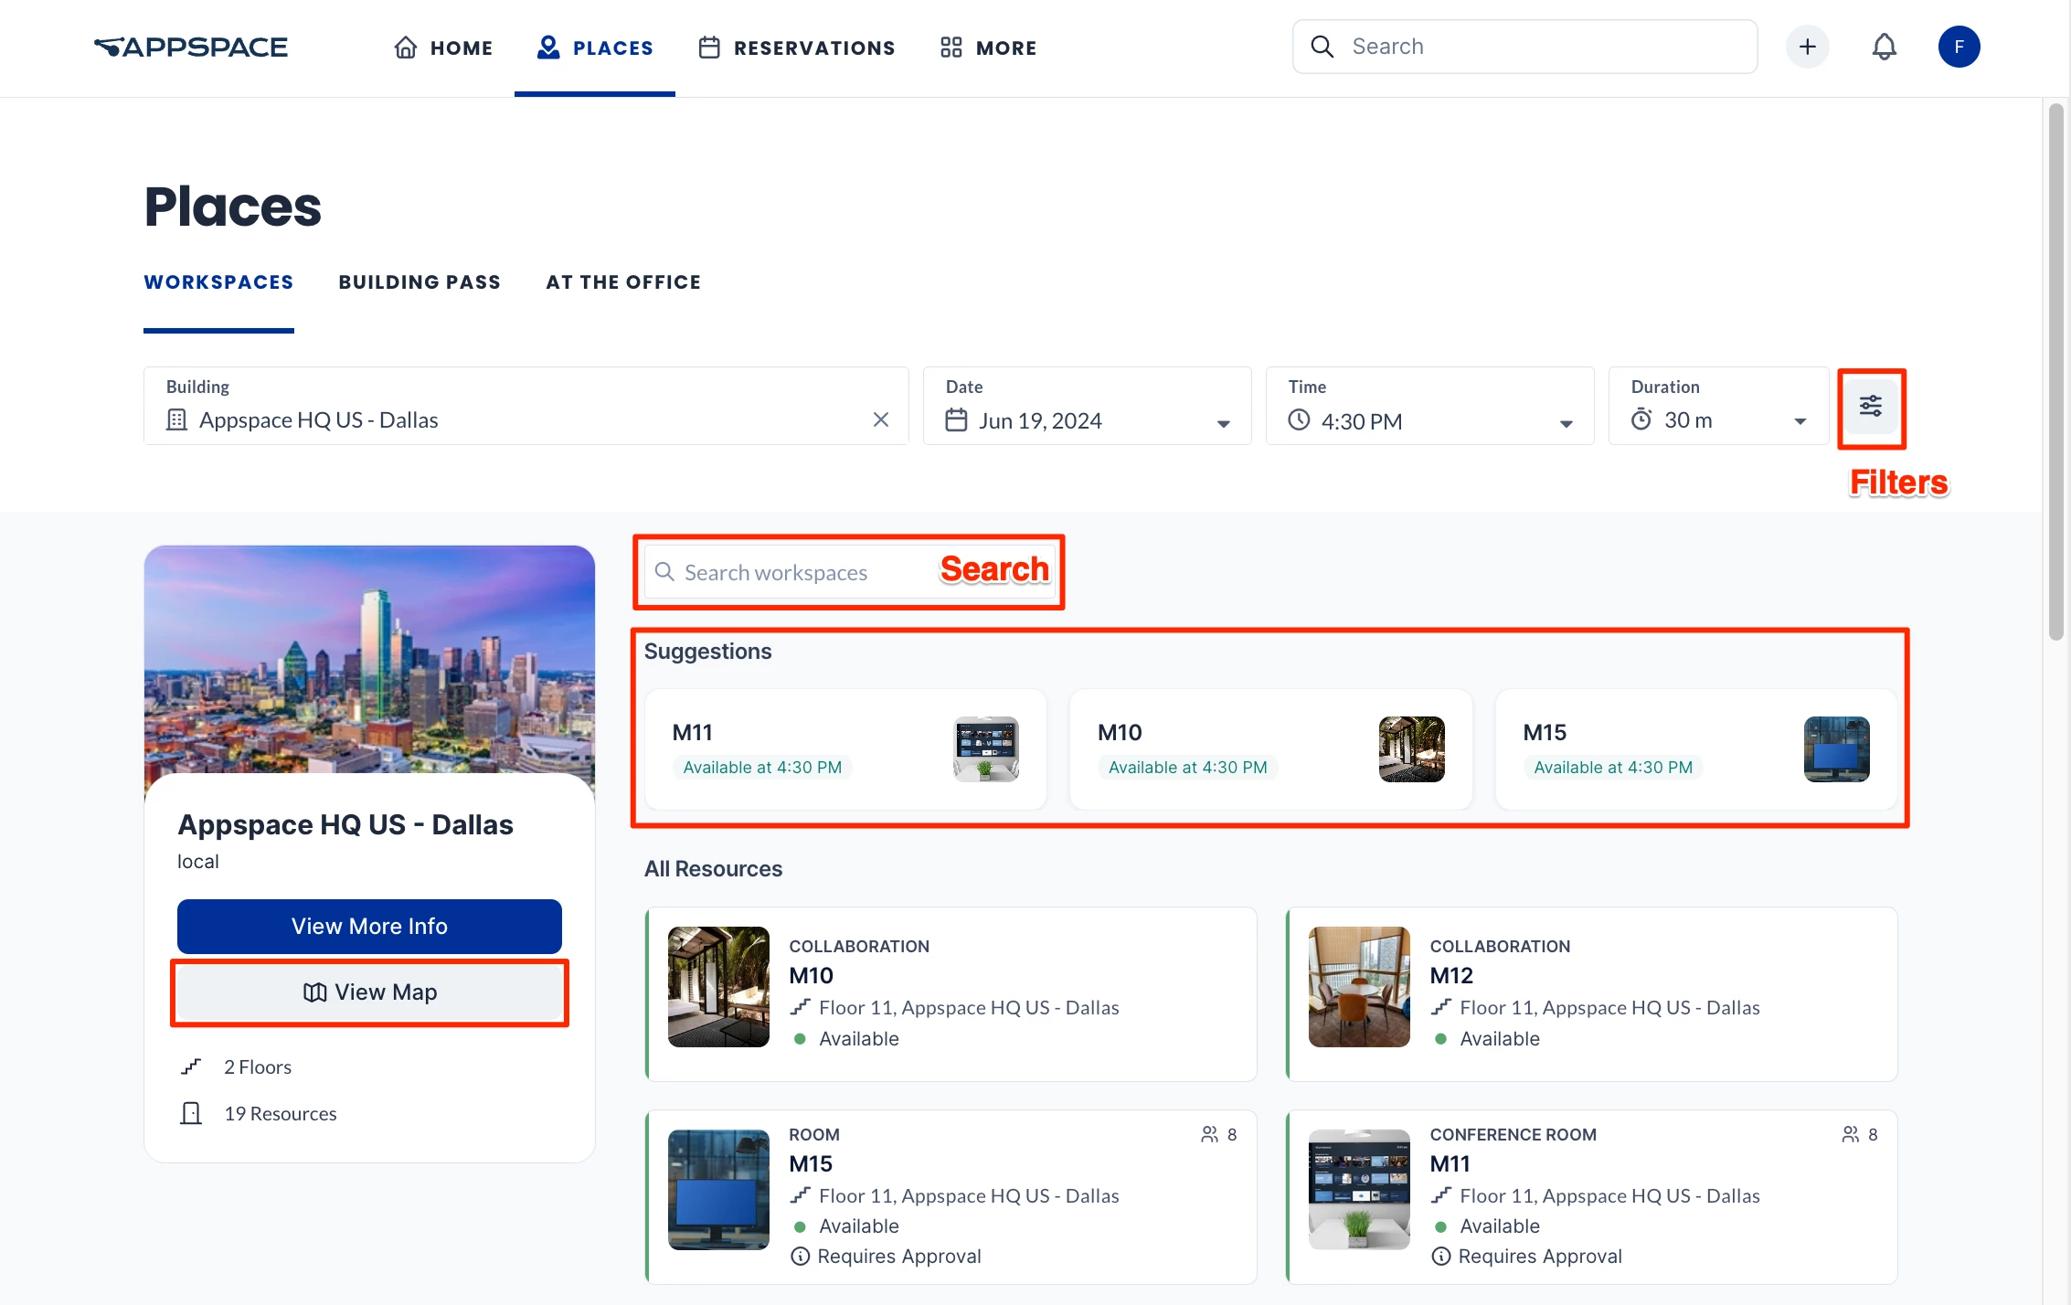Click the plus create button
Viewport: 2071px width, 1305px height.
1807,47
